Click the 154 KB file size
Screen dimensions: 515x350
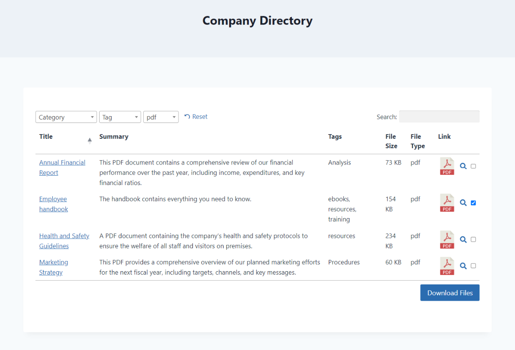391,204
